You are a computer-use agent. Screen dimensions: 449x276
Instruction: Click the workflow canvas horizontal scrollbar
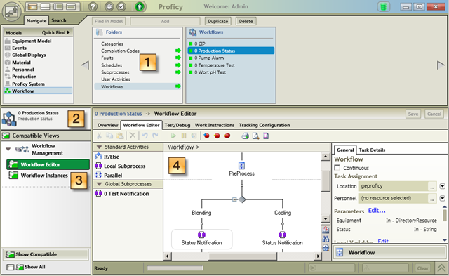[243, 256]
